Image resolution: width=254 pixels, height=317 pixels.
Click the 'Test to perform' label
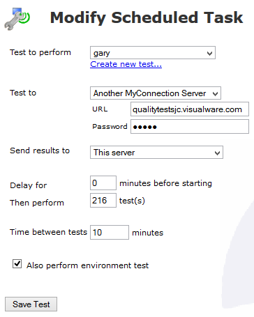point(40,52)
